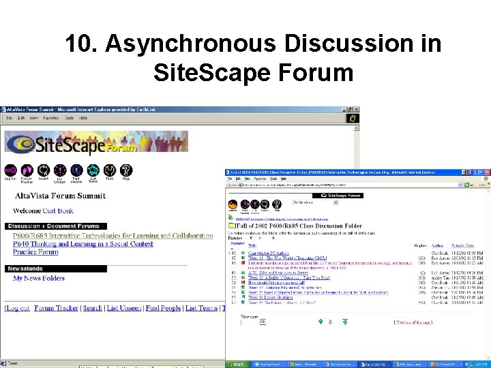Open My News Folders link
The image size is (491, 368).
(x=38, y=278)
